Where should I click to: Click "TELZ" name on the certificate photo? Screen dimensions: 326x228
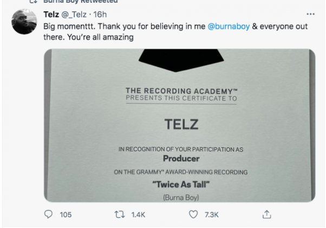click(x=181, y=125)
